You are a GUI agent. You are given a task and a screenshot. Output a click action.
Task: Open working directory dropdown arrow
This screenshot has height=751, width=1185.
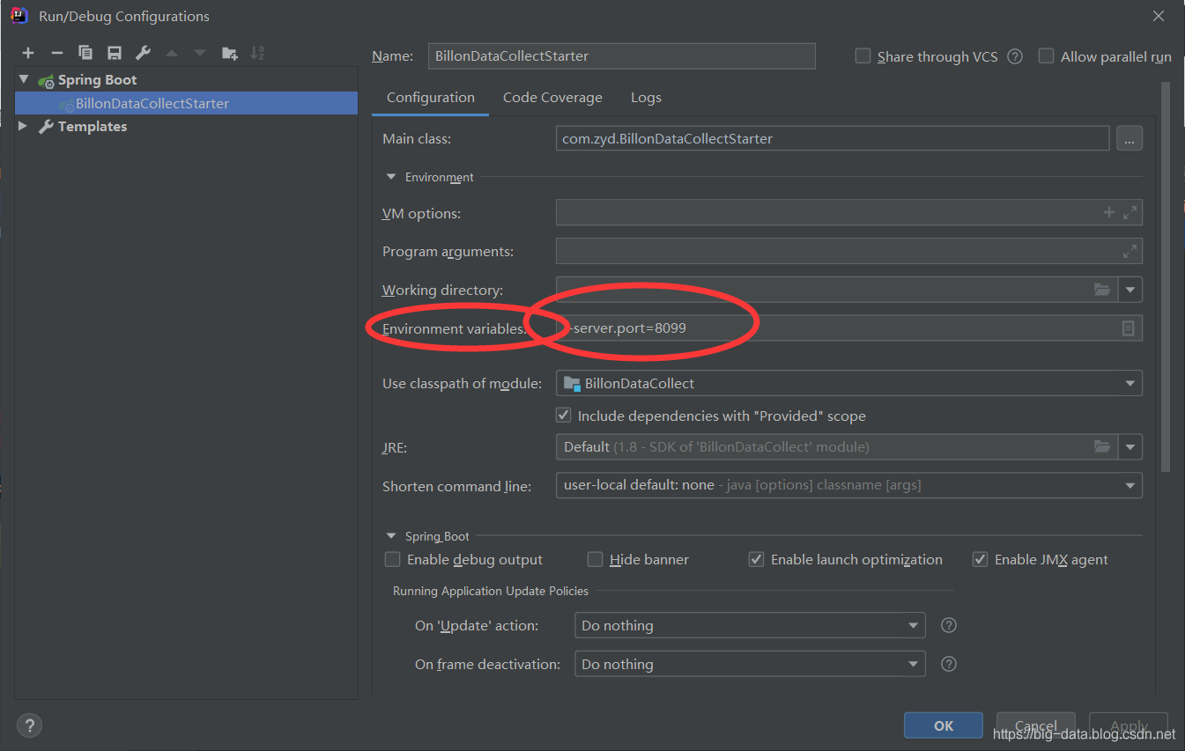[1130, 290]
